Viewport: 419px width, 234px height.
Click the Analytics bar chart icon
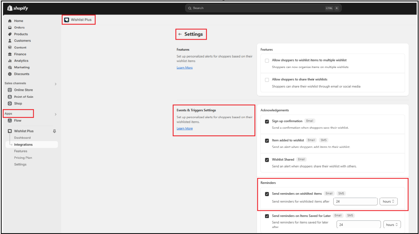pos(10,61)
